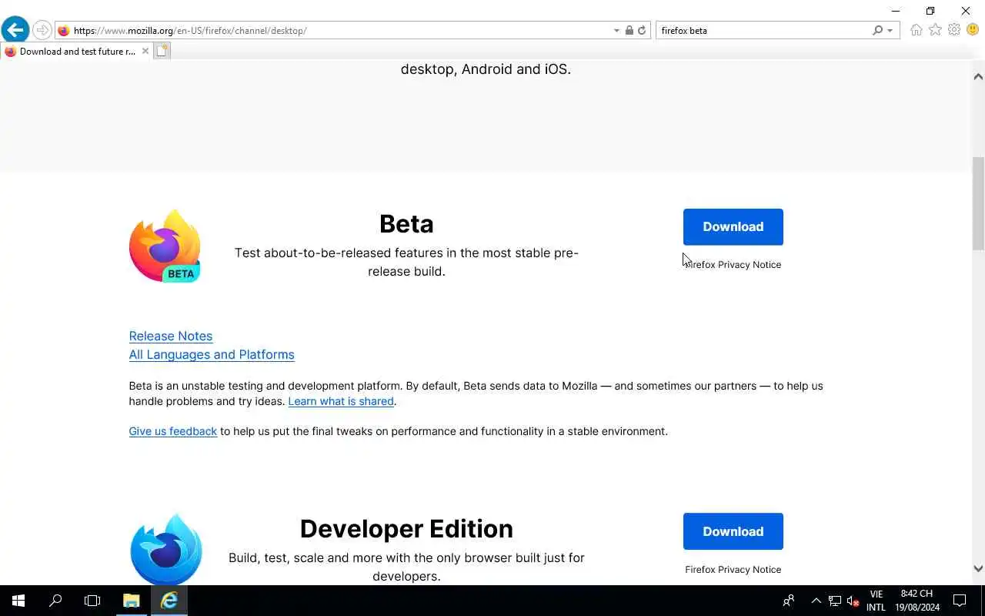Open Firefox Privacy Notice under Beta

[x=733, y=264]
